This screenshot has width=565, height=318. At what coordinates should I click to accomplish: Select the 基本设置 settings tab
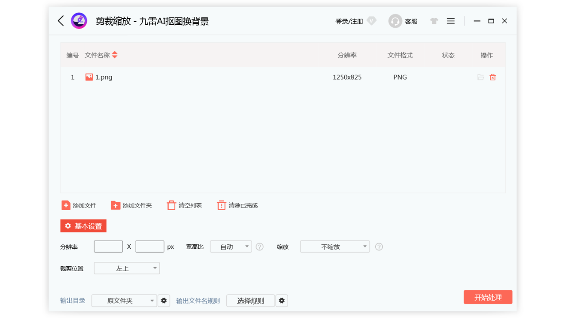pos(83,226)
